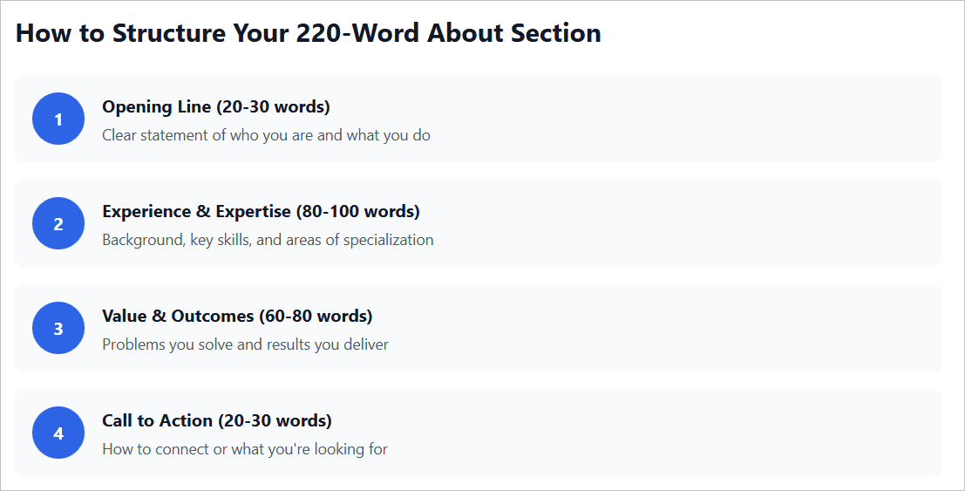Screen dimensions: 965x491
Task: Click the main 220-Word About Section title
Action: coord(309,33)
